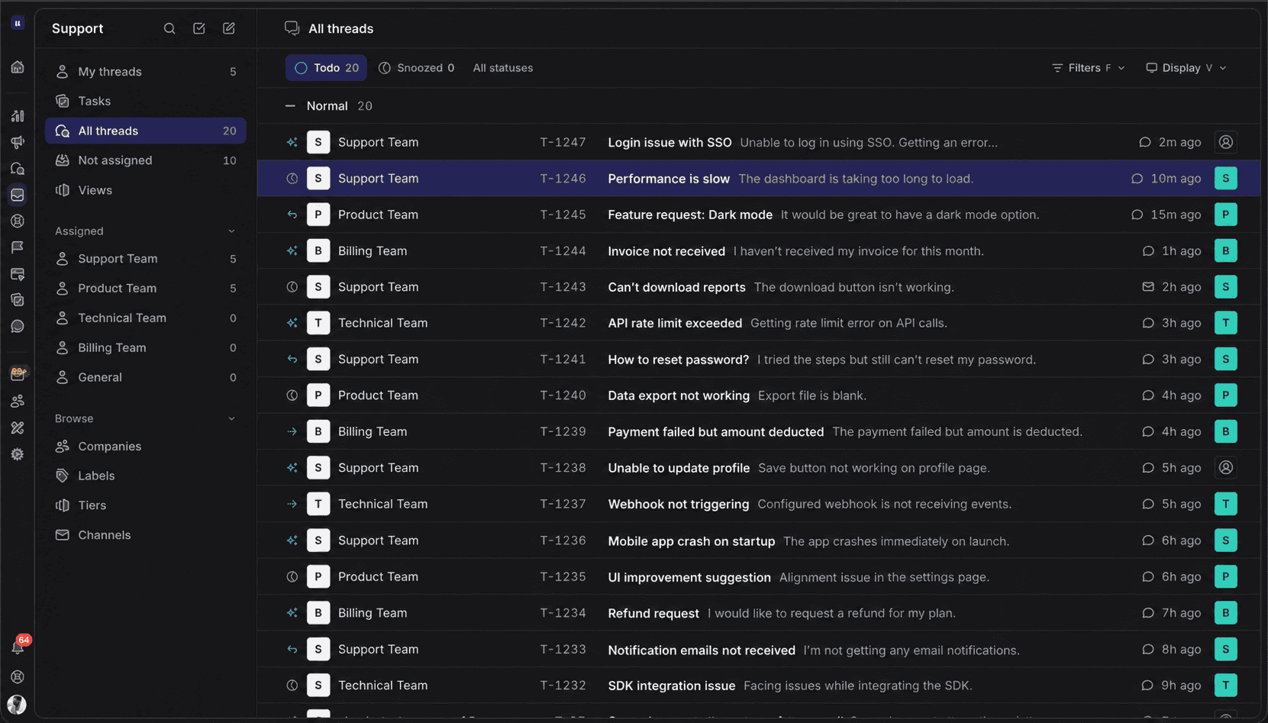Click thread ID T-1233
Viewport: 1268px width, 723px height.
pyautogui.click(x=563, y=649)
